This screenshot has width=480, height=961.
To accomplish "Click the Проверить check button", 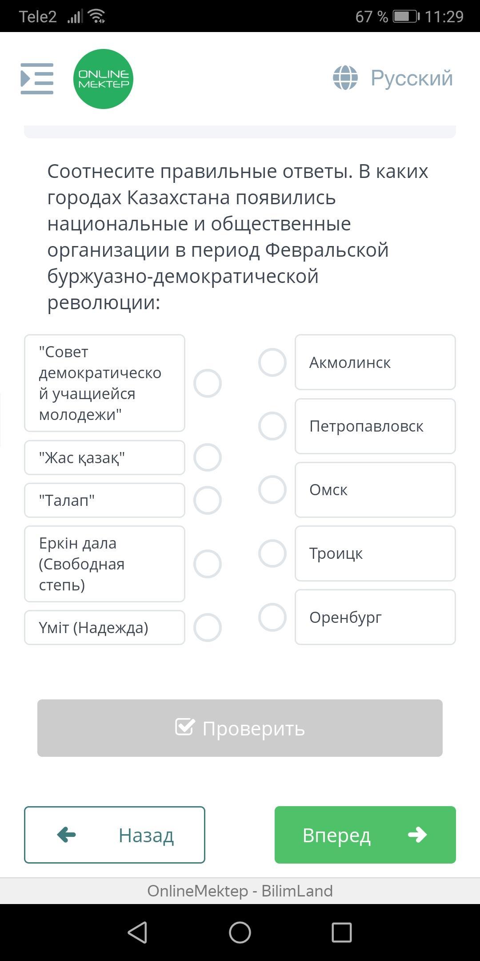I will pyautogui.click(x=240, y=728).
